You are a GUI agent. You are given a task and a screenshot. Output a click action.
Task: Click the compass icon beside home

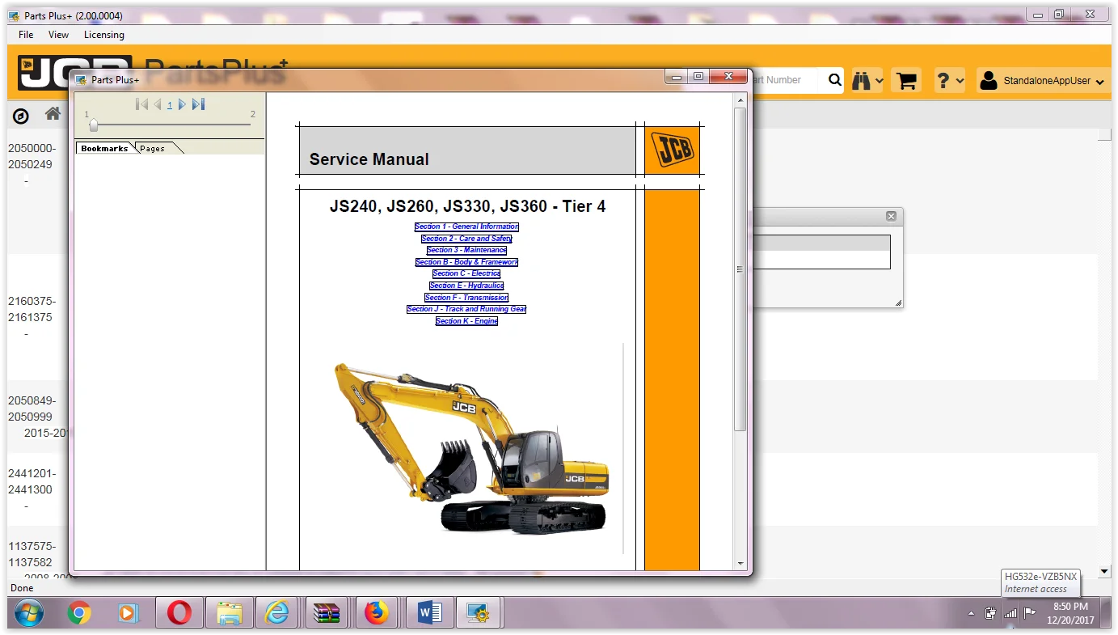coord(21,116)
